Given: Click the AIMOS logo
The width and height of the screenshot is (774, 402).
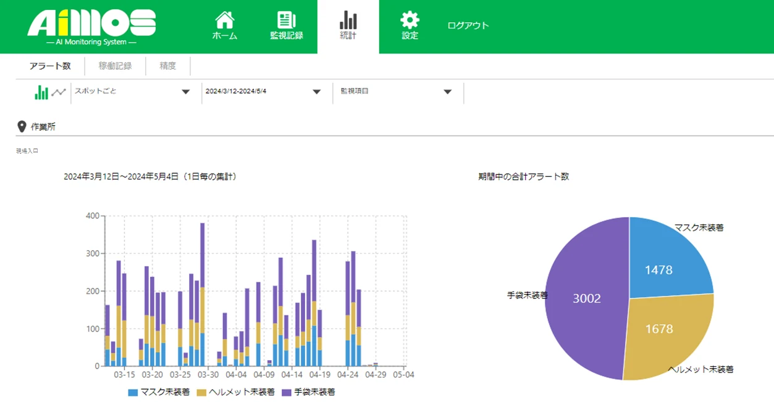Looking at the screenshot, I should point(91,26).
